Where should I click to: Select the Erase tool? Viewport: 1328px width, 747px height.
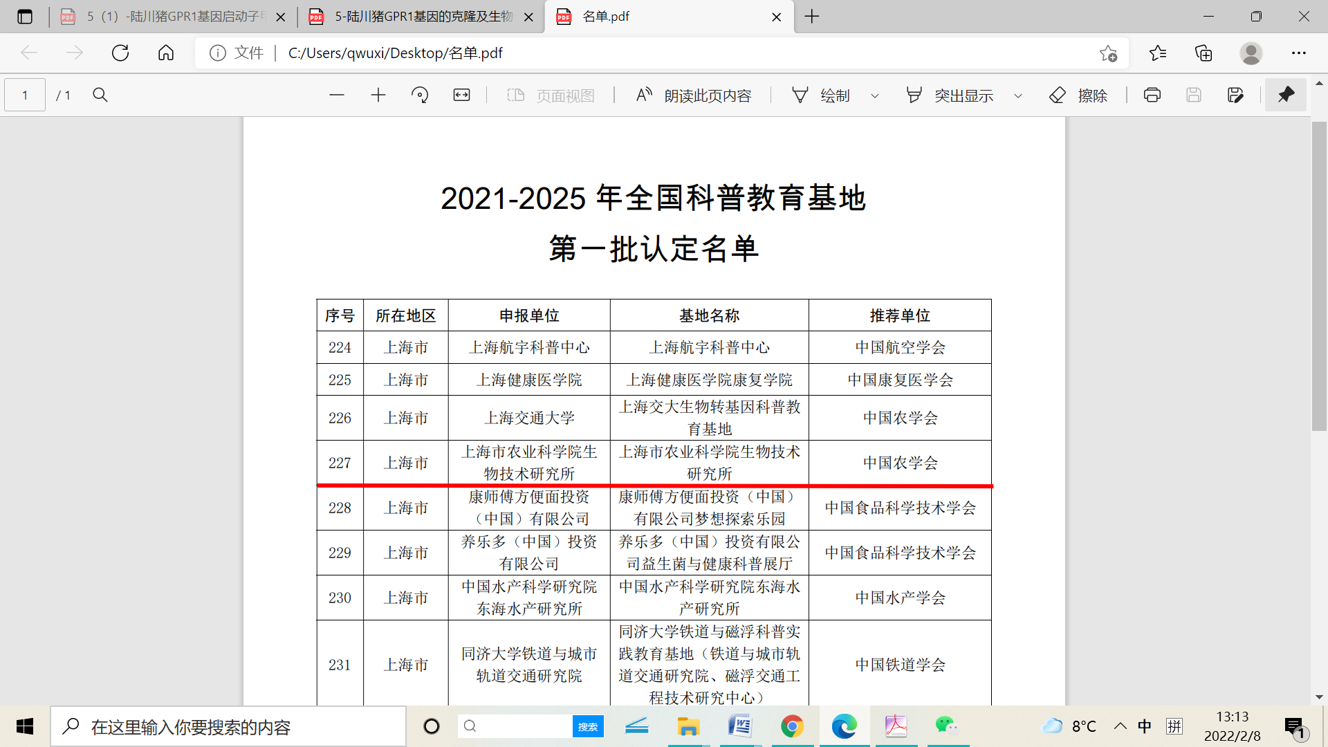[1078, 95]
